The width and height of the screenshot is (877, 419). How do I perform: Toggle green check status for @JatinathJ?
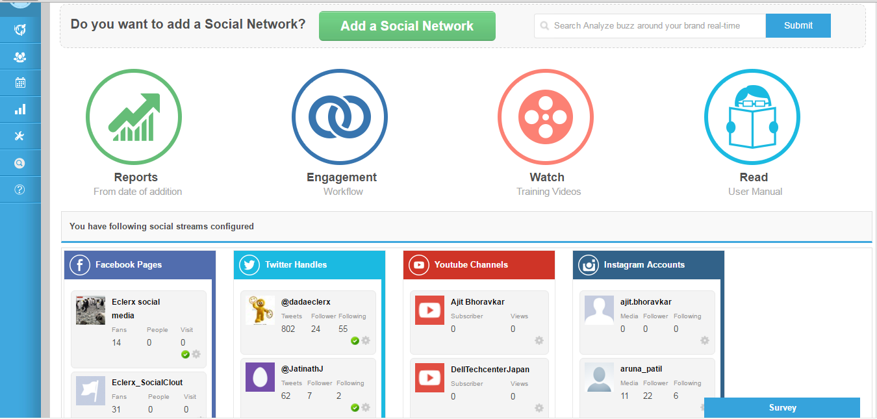[x=355, y=407]
